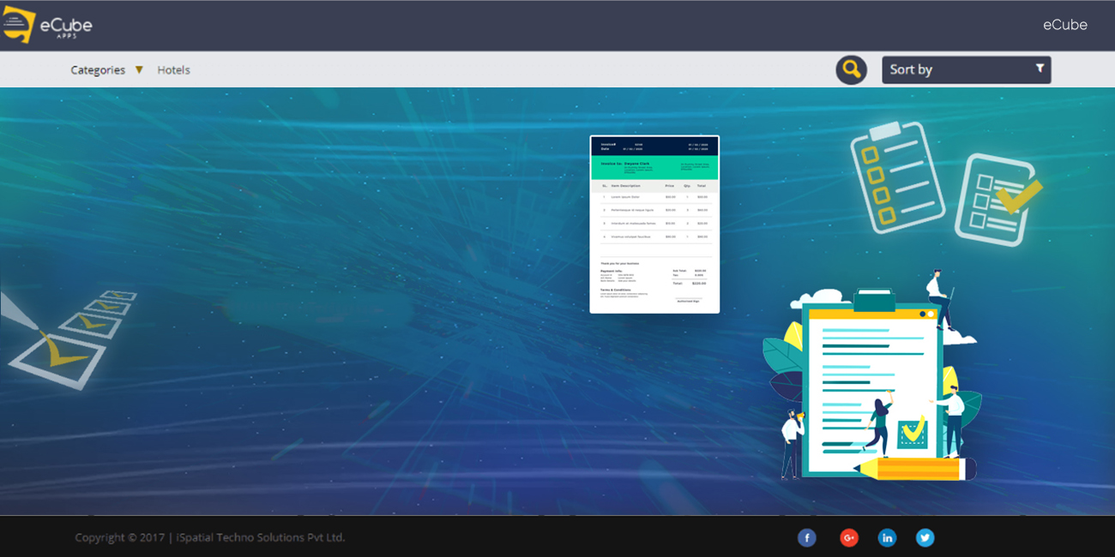The height and width of the screenshot is (557, 1115).
Task: Click the LinkedIn footer icon
Action: pos(887,537)
